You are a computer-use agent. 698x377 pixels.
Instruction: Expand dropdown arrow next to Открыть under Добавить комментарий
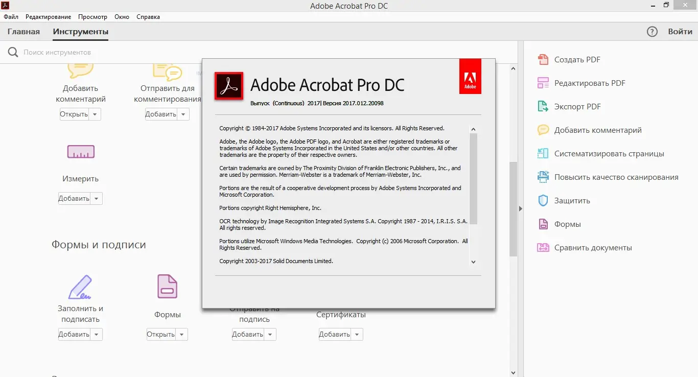click(95, 114)
